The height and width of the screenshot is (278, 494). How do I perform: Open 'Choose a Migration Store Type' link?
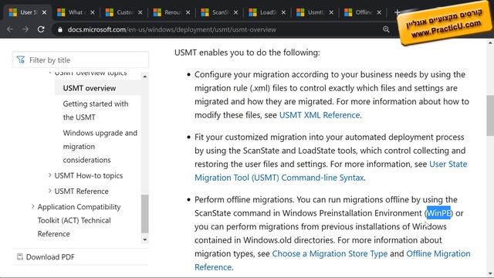[330, 254]
